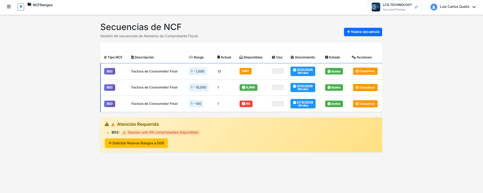Expand the Luis Carlos Queliz dropdown
This screenshot has height=193, width=483.
474,7
